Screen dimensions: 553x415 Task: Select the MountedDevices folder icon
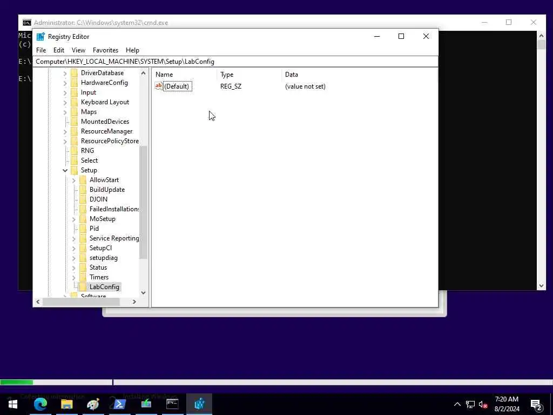click(x=74, y=122)
